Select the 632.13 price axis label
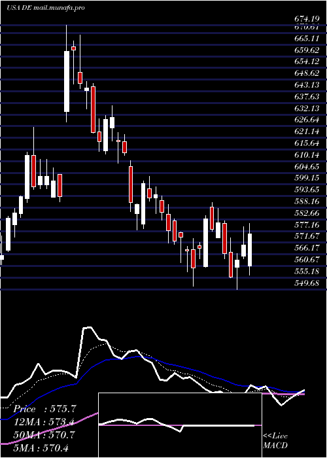Image resolution: width=327 pixels, height=458 pixels. pyautogui.click(x=307, y=109)
